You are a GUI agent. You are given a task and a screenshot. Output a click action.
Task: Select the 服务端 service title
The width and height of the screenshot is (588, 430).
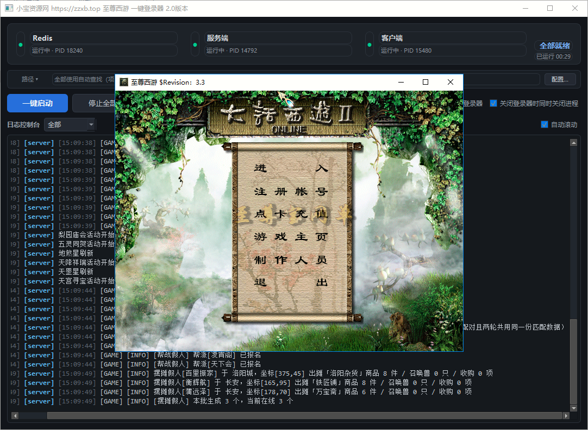[217, 38]
